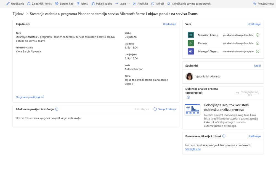Click the Planner connection email address
Image resolution: width=276 pixels, height=173 pixels.
tap(238, 43)
